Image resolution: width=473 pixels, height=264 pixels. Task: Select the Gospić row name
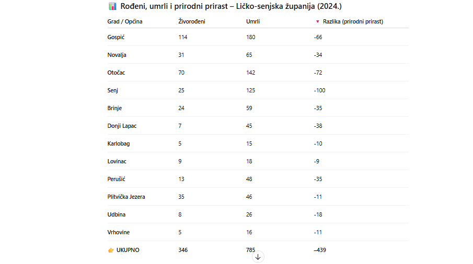116,38
